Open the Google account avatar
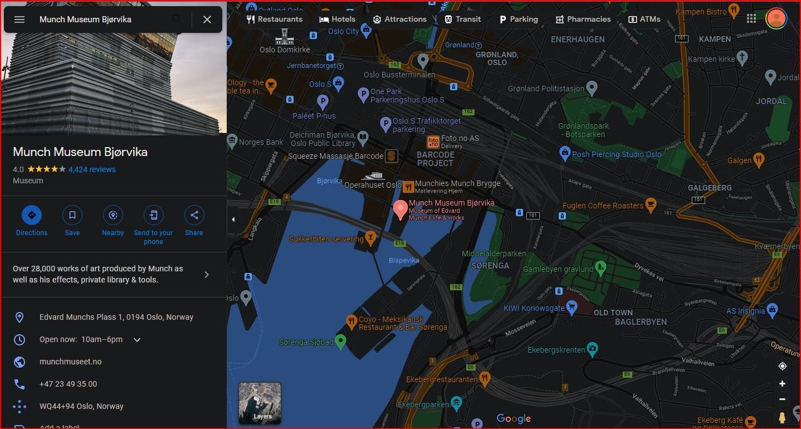The image size is (801, 429). coord(776,18)
